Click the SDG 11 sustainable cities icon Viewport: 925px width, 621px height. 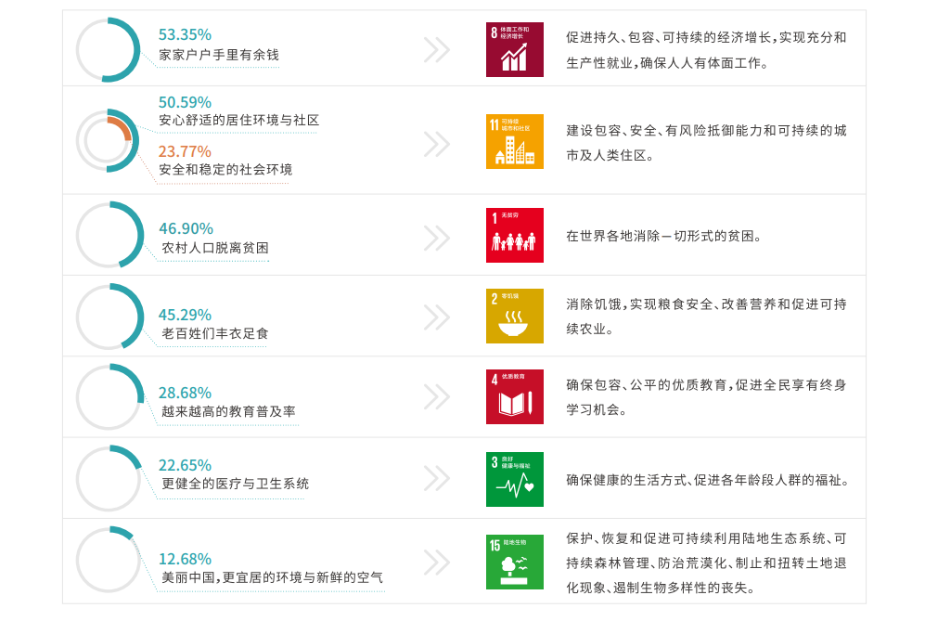pyautogui.click(x=515, y=141)
